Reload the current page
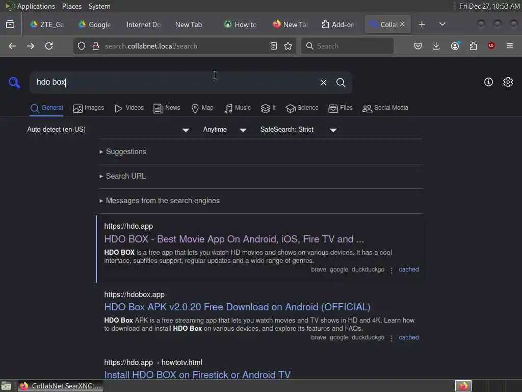Image resolution: width=522 pixels, height=392 pixels. [x=49, y=46]
